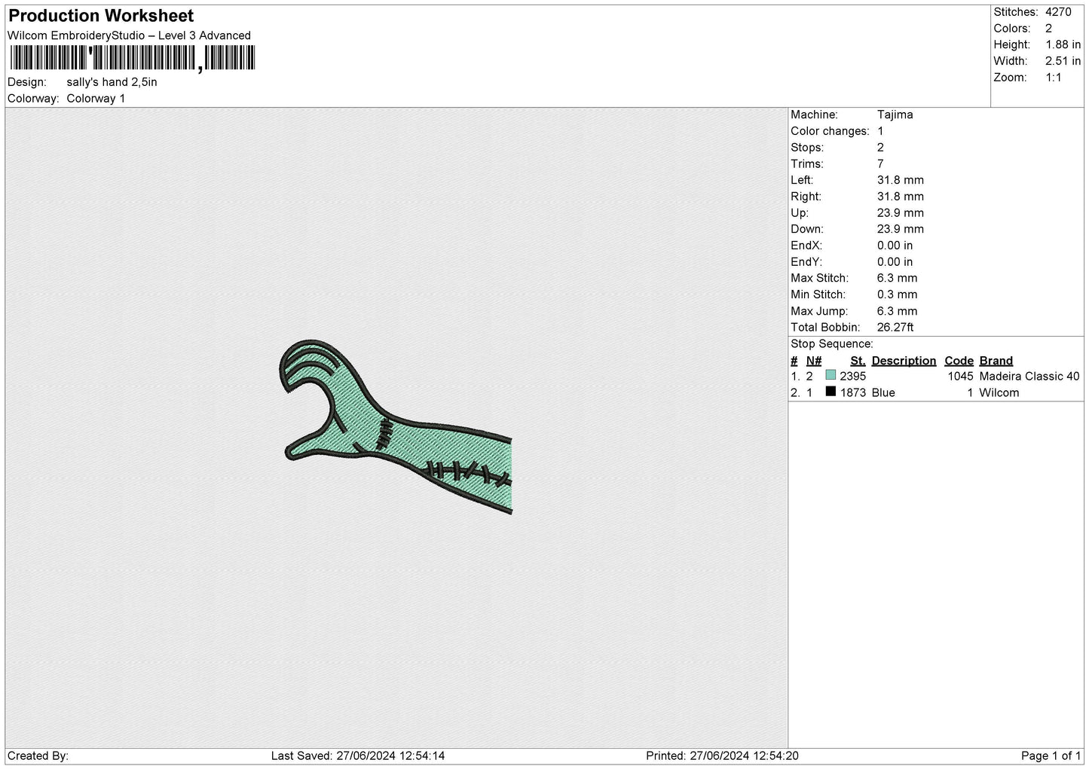
Task: Click the 'Blue' description cell
Action: 883,392
